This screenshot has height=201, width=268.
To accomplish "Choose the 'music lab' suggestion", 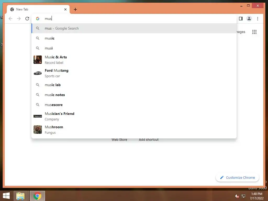I will click(134, 85).
